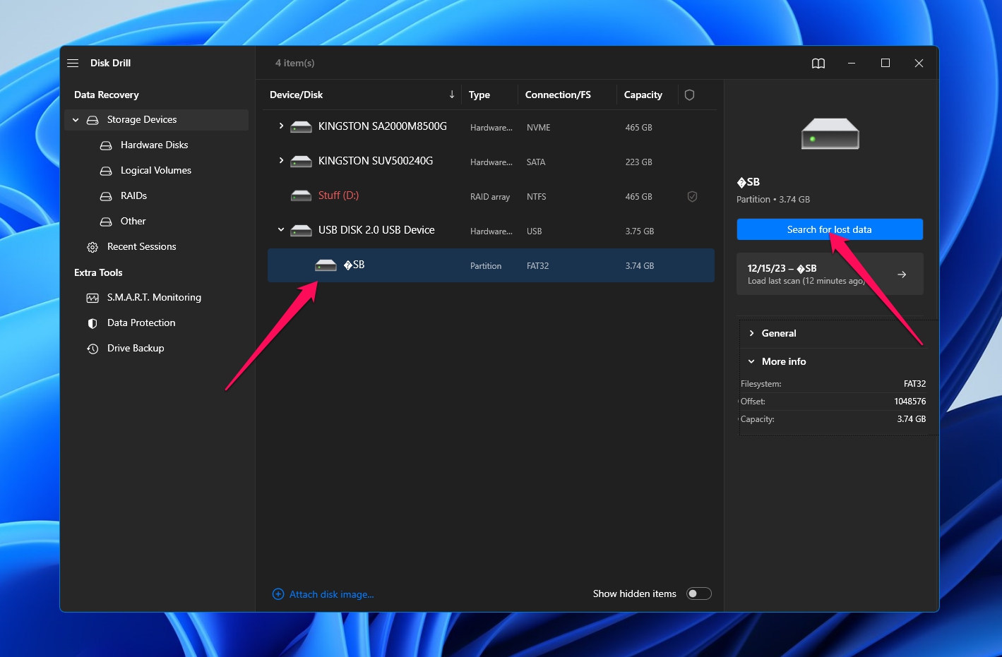
Task: Select Logical Volumes in sidebar
Action: 156,171
